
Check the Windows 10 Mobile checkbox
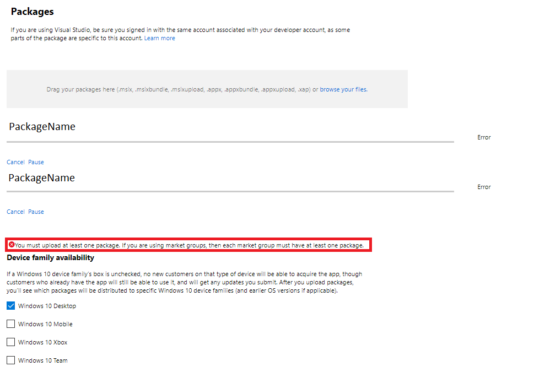tap(11, 324)
